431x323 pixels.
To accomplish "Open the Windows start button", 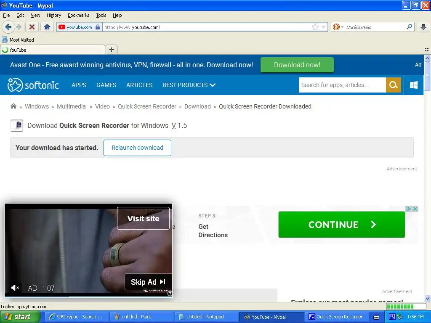I will (20, 317).
